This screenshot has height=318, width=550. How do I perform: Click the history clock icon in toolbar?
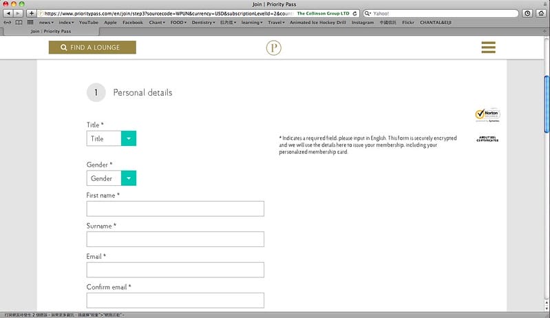[527, 13]
